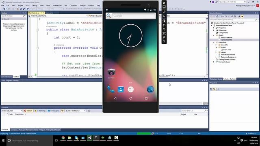This screenshot has height=146, width=260.
Task: Click Publish in status bar
Action: click(x=251, y=133)
